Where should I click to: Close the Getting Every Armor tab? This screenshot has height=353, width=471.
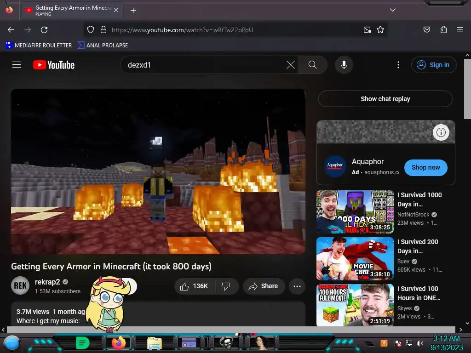tap(116, 10)
